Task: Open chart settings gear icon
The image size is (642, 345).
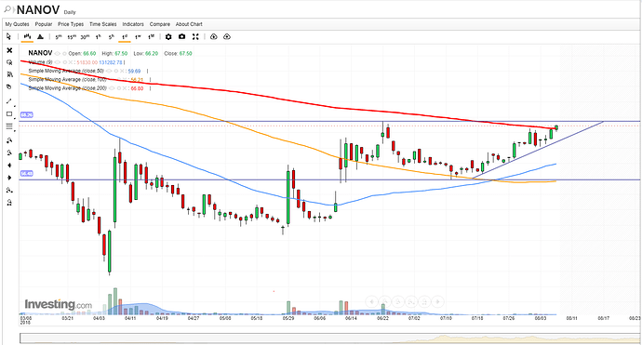Action: point(168,37)
